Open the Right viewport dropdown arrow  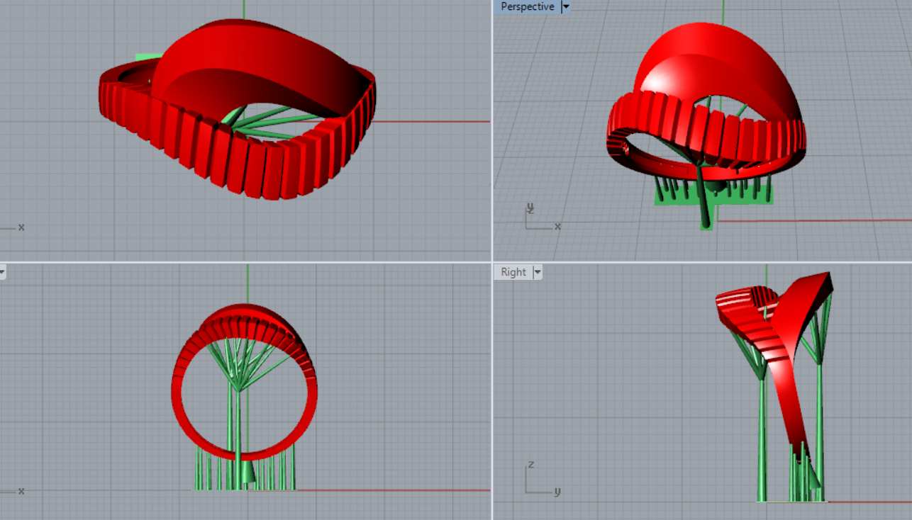point(537,272)
